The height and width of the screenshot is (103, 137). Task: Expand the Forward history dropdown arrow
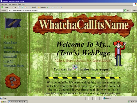pos(16,7)
